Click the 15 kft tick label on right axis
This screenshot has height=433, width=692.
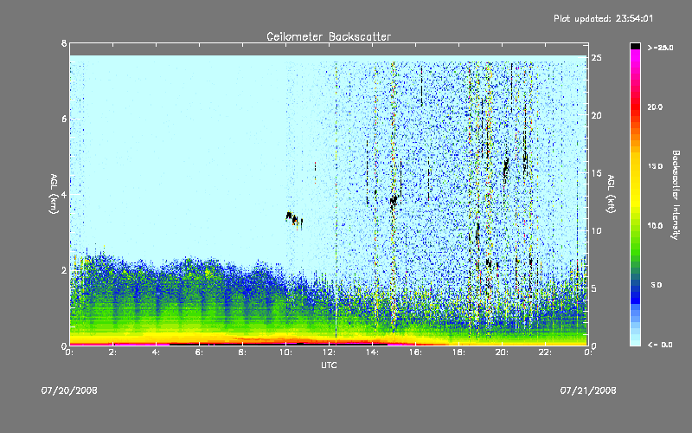click(597, 173)
